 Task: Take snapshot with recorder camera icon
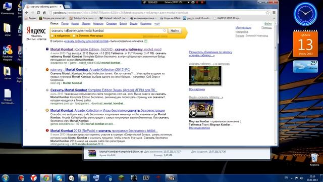pos(193,2)
